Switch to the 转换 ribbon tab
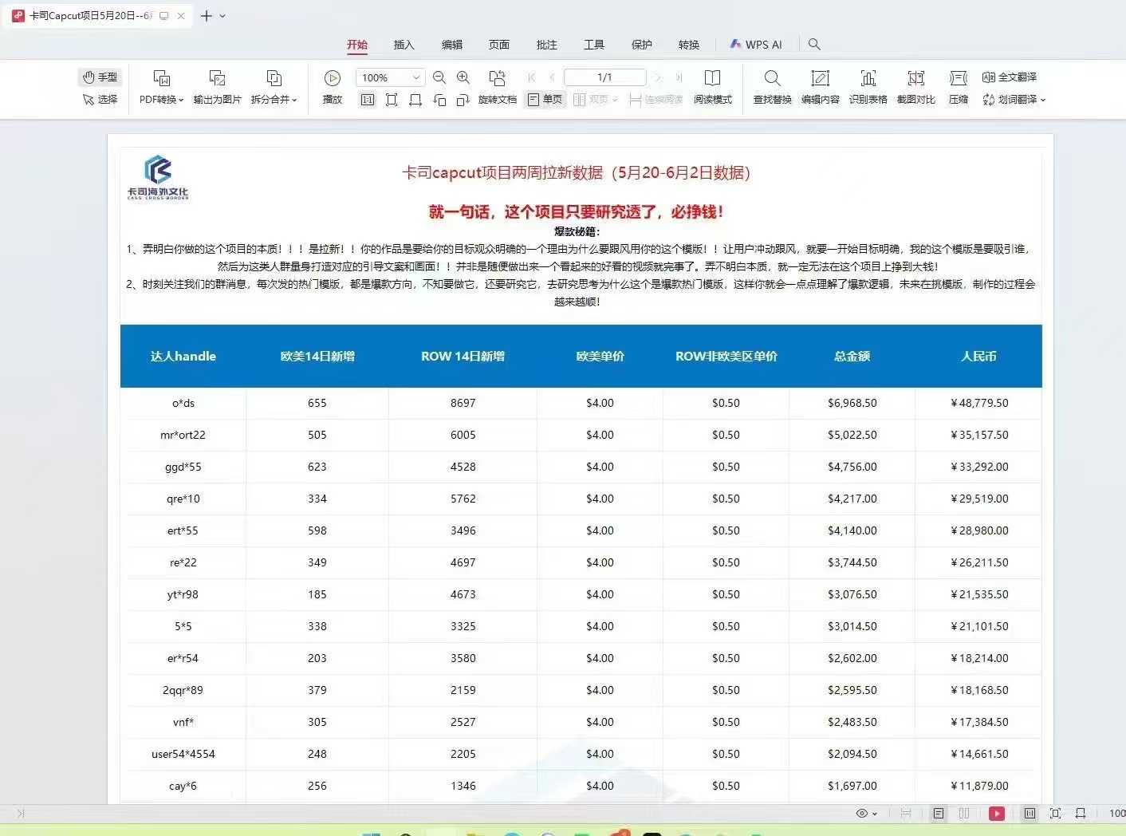This screenshot has width=1126, height=836. click(689, 45)
